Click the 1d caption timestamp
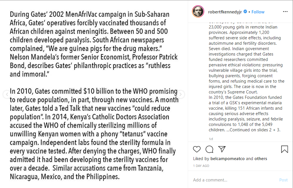The height and width of the screenshot is (188, 293). pos(211,139)
